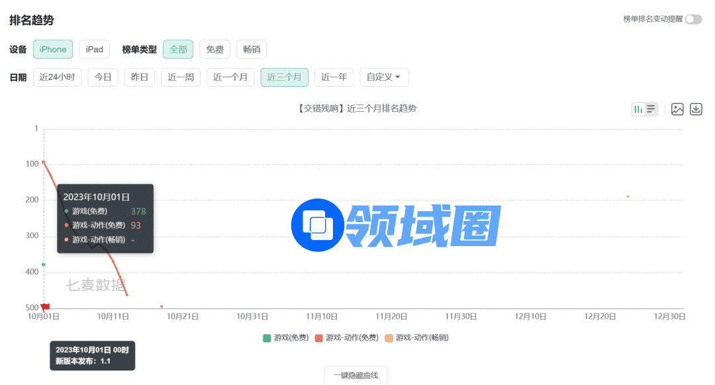Click download data icon

(x=696, y=109)
